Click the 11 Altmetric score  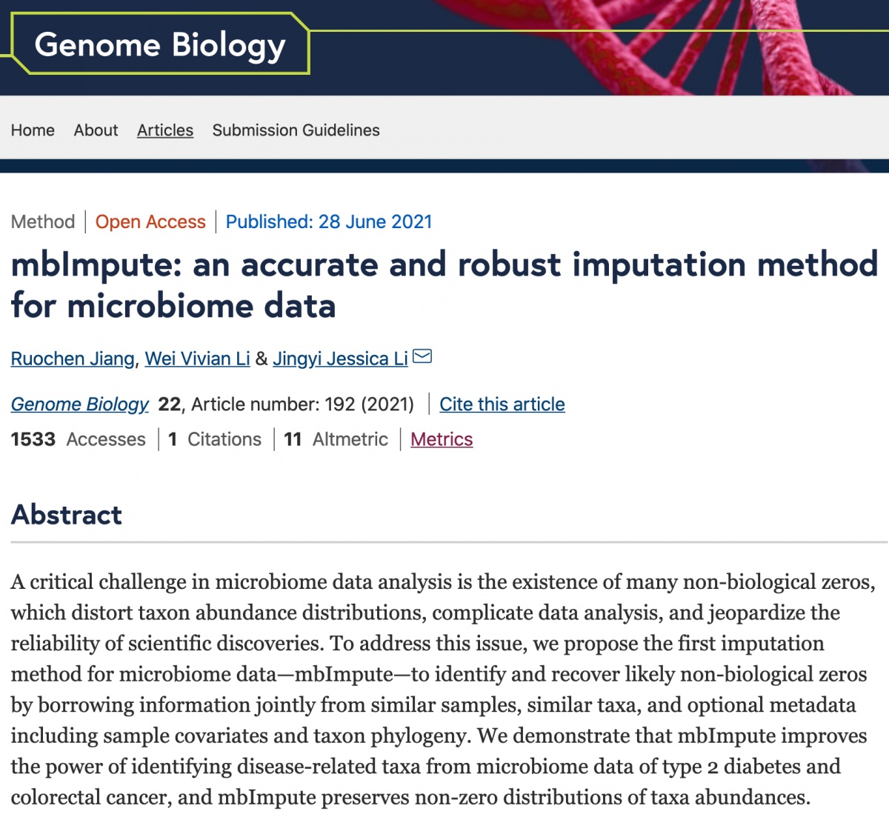pos(336,439)
